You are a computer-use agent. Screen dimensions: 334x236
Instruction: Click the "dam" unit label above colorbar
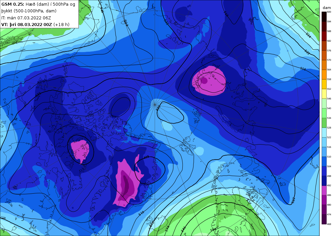click(x=327, y=8)
